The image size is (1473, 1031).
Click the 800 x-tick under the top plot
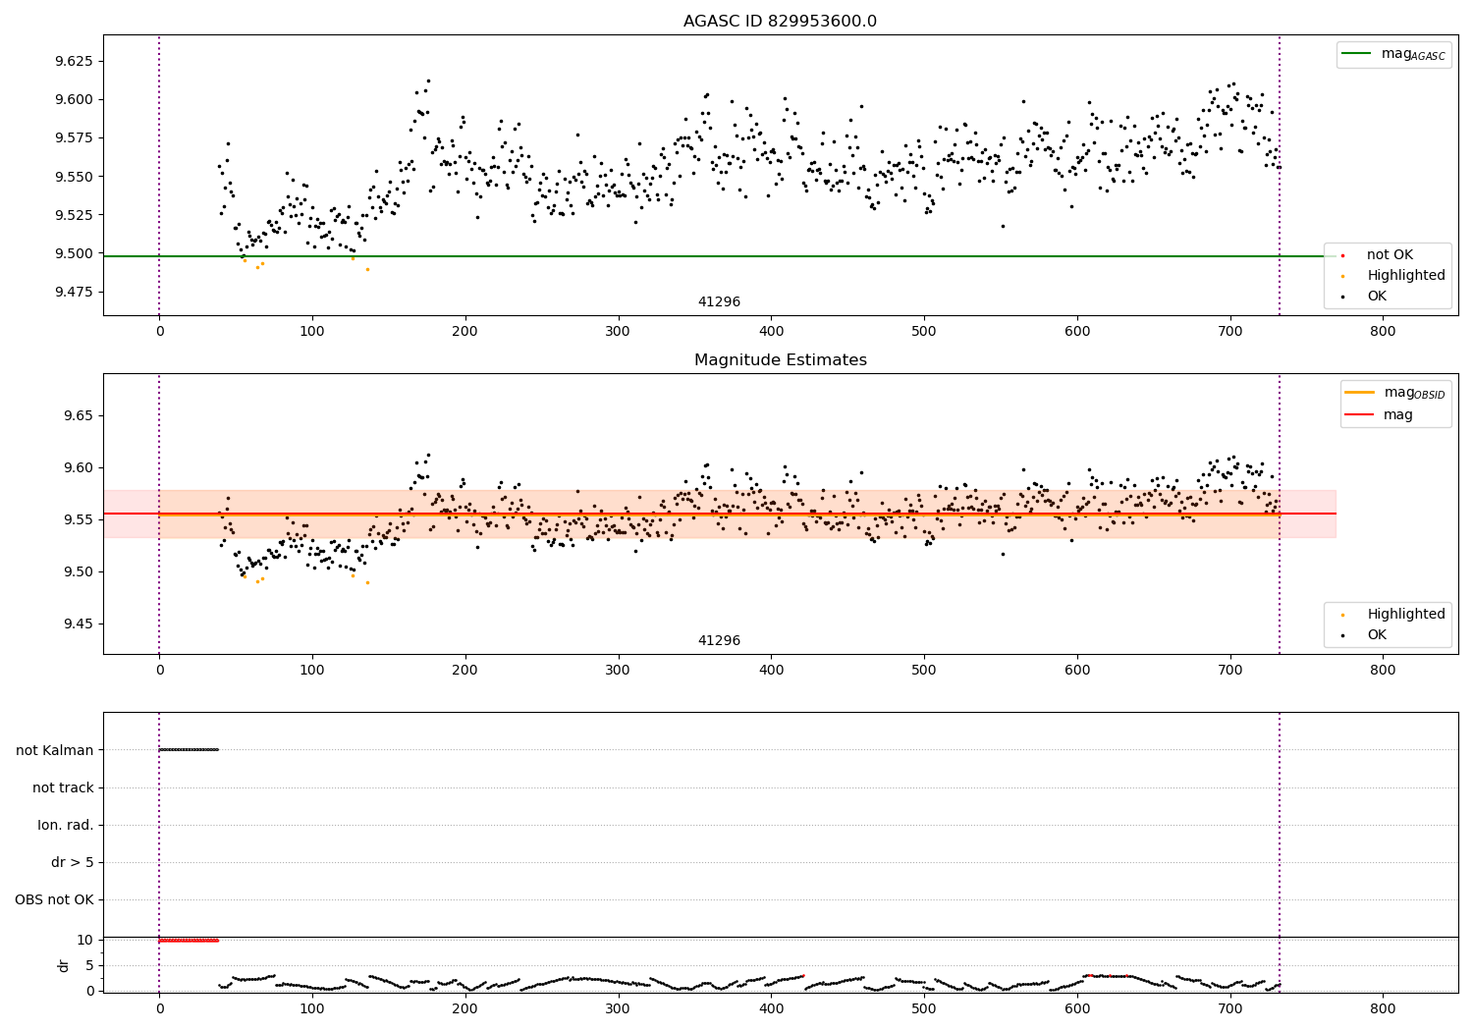(x=1383, y=332)
